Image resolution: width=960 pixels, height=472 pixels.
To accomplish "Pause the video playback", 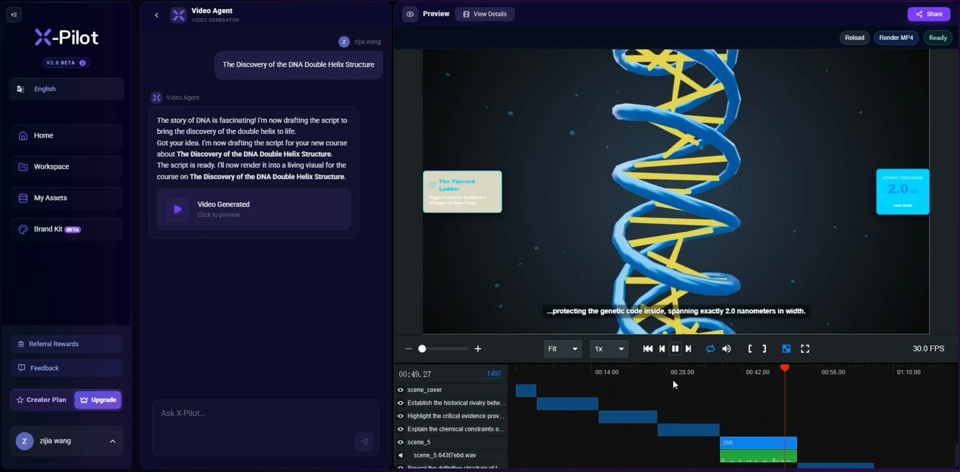I will click(675, 349).
